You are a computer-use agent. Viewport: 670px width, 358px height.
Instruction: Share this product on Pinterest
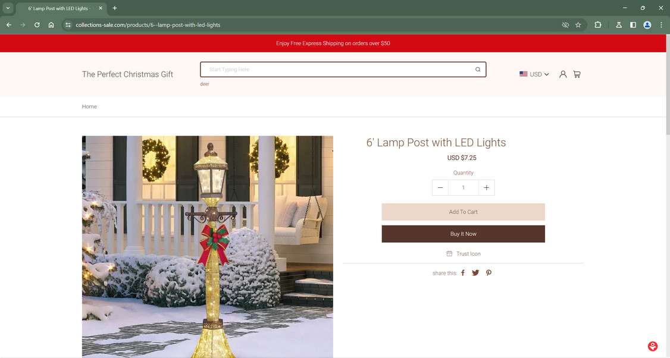(489, 273)
